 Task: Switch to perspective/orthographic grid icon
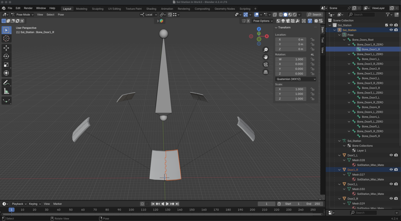point(266,72)
